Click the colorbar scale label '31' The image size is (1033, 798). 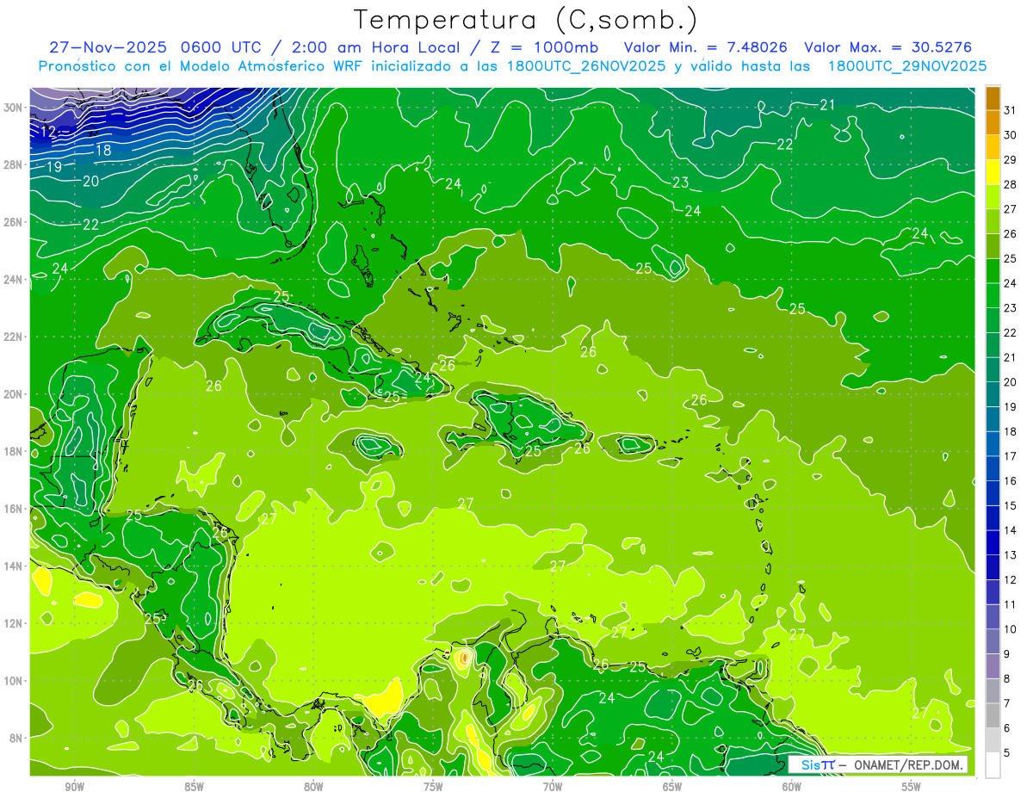(1011, 110)
